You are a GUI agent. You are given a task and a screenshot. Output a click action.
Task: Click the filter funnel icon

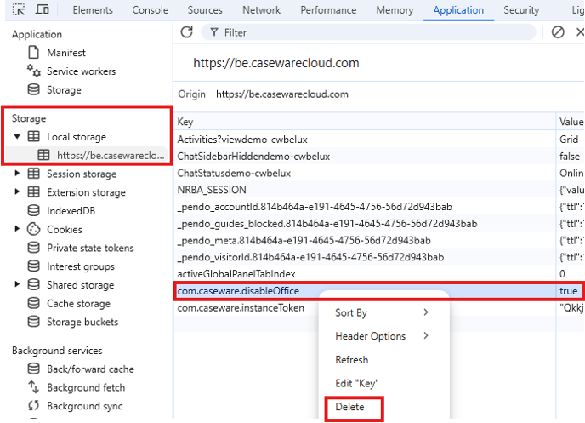click(214, 32)
